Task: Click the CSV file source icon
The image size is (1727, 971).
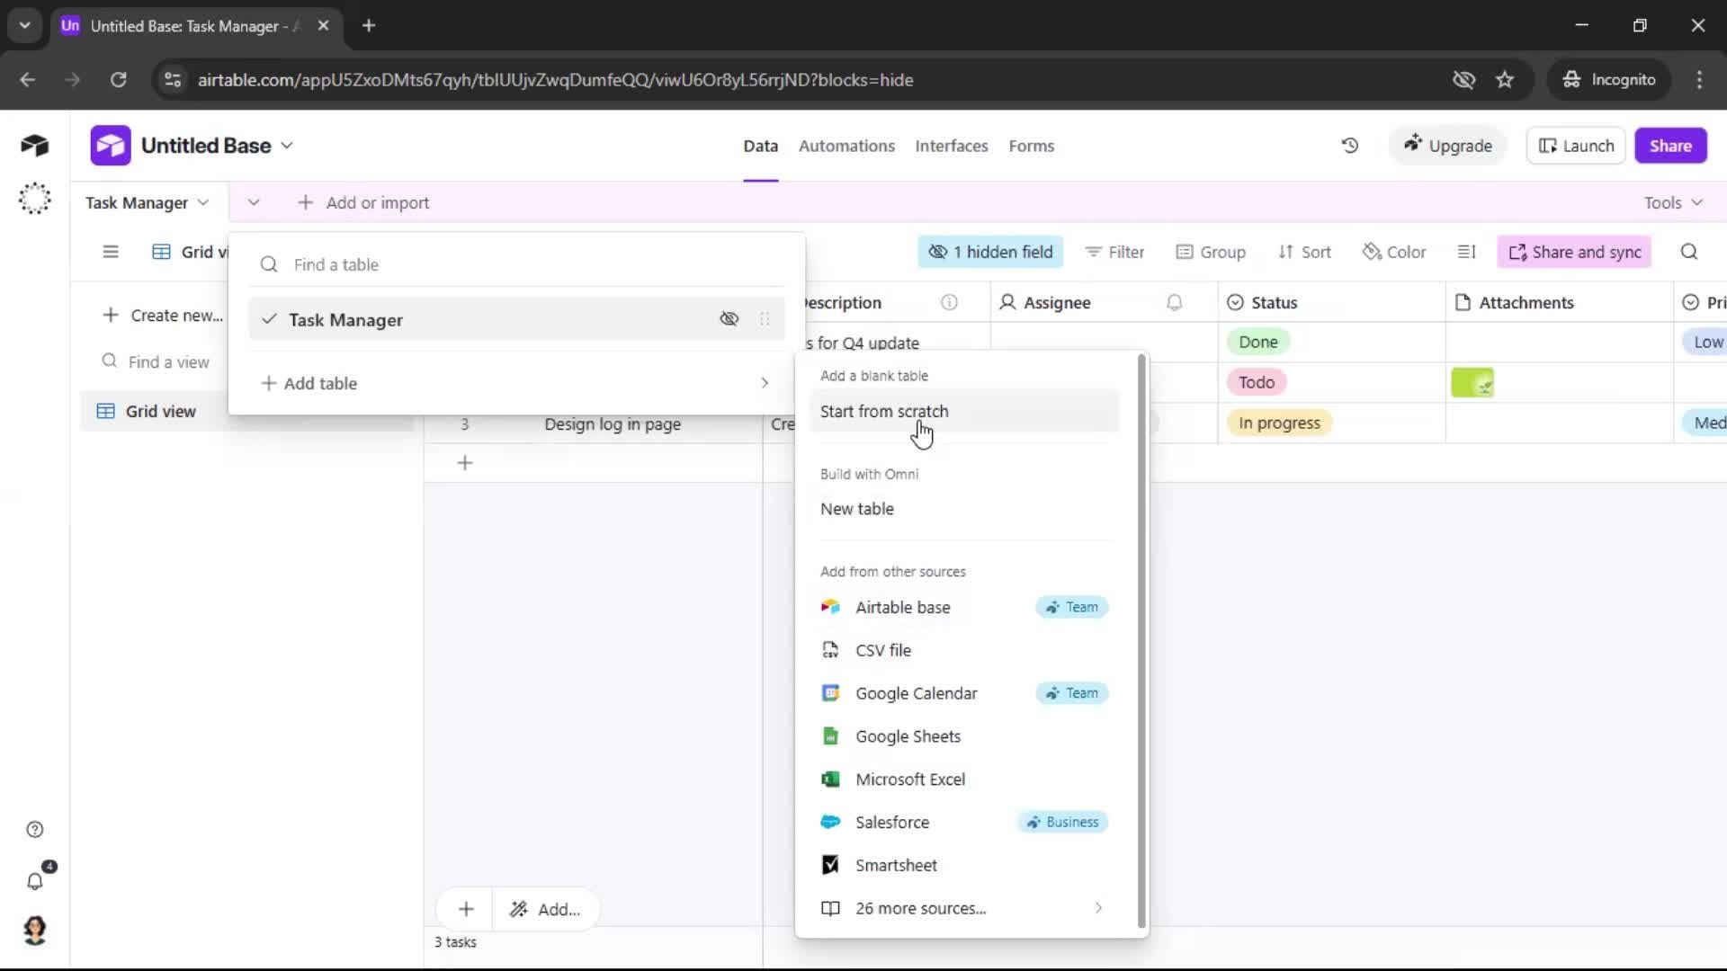Action: pos(830,650)
